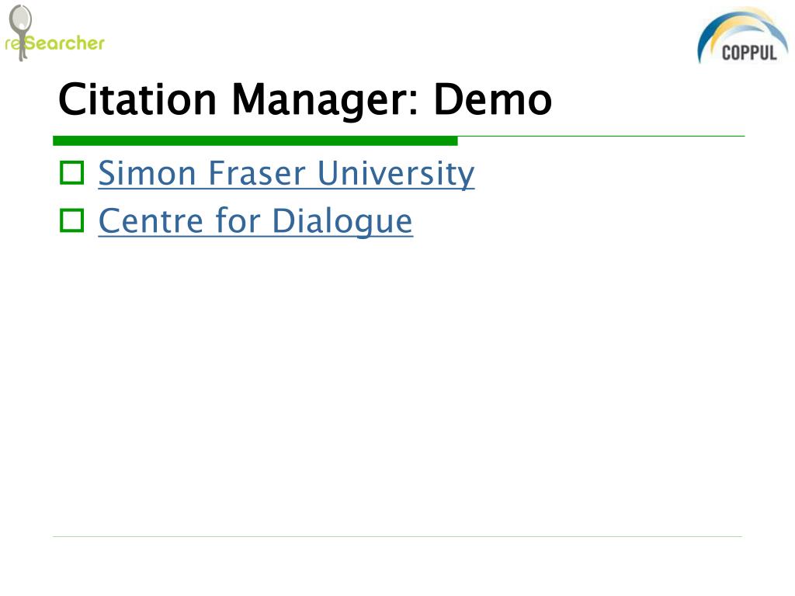Image resolution: width=795 pixels, height=596 pixels.
Task: Click the reSearcher magnifying glass icon
Action: 20,31
